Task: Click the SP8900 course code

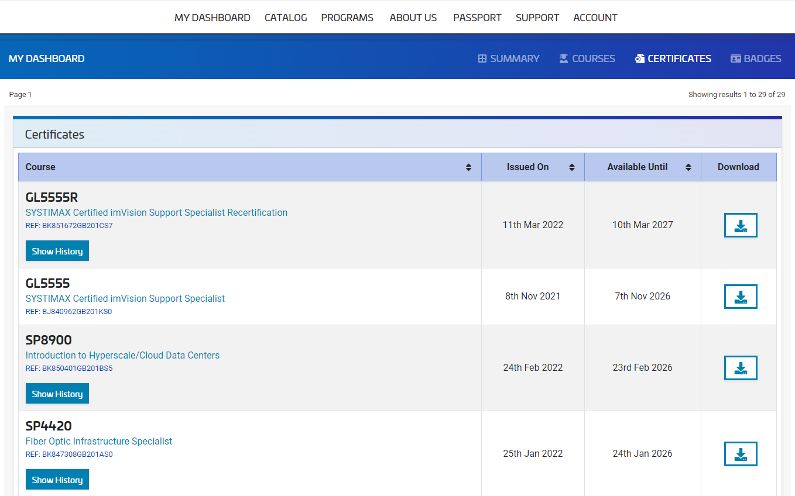Action: click(49, 340)
